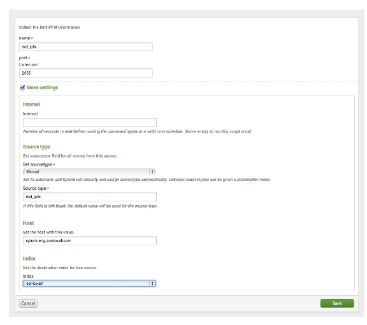Click the Cancel button
This screenshot has width=367, height=325.
(28, 303)
